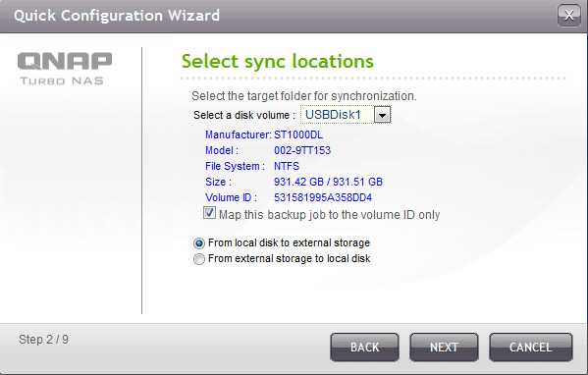Click the QNAP Turbo NAS logo

(x=65, y=69)
